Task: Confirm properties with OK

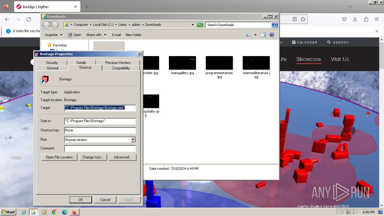Action: (81, 200)
